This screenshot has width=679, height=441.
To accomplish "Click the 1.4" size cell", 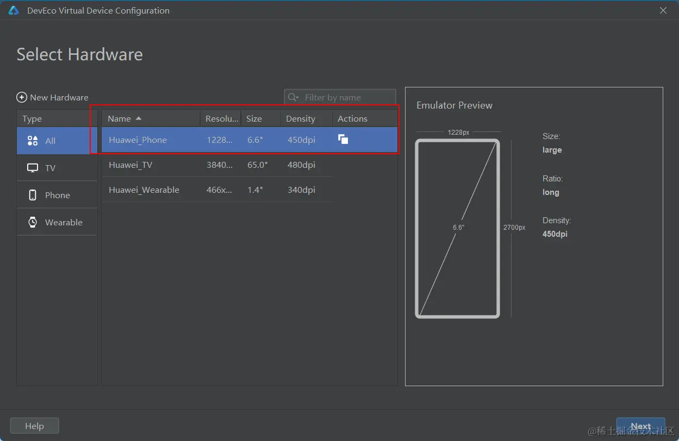I will click(x=255, y=190).
